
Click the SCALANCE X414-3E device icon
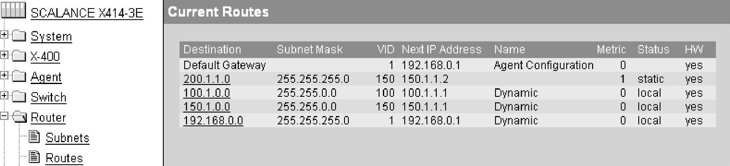[x=13, y=11]
